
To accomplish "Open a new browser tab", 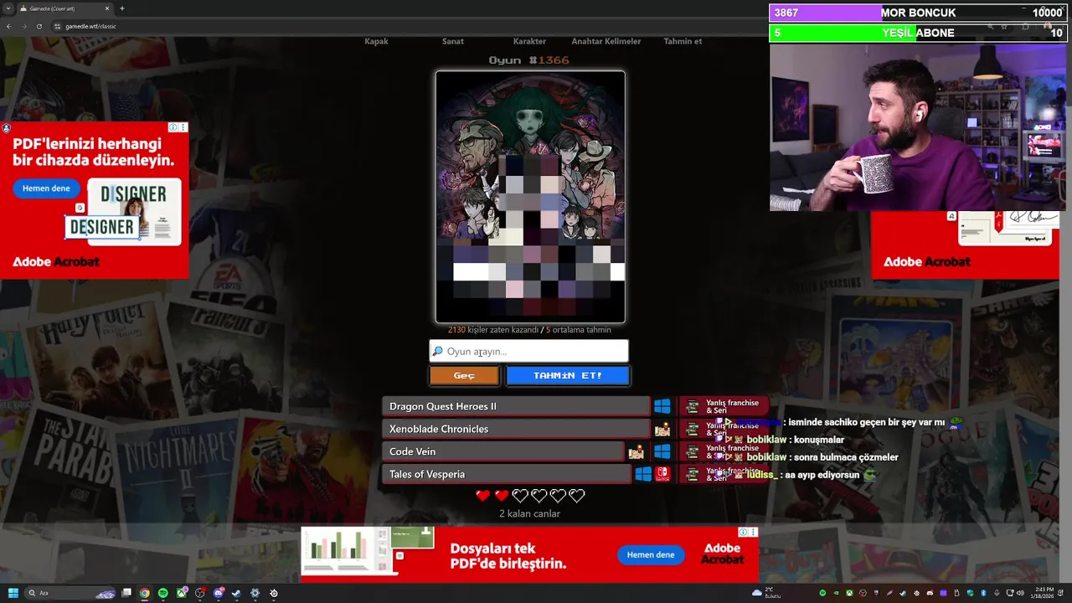I will (122, 8).
